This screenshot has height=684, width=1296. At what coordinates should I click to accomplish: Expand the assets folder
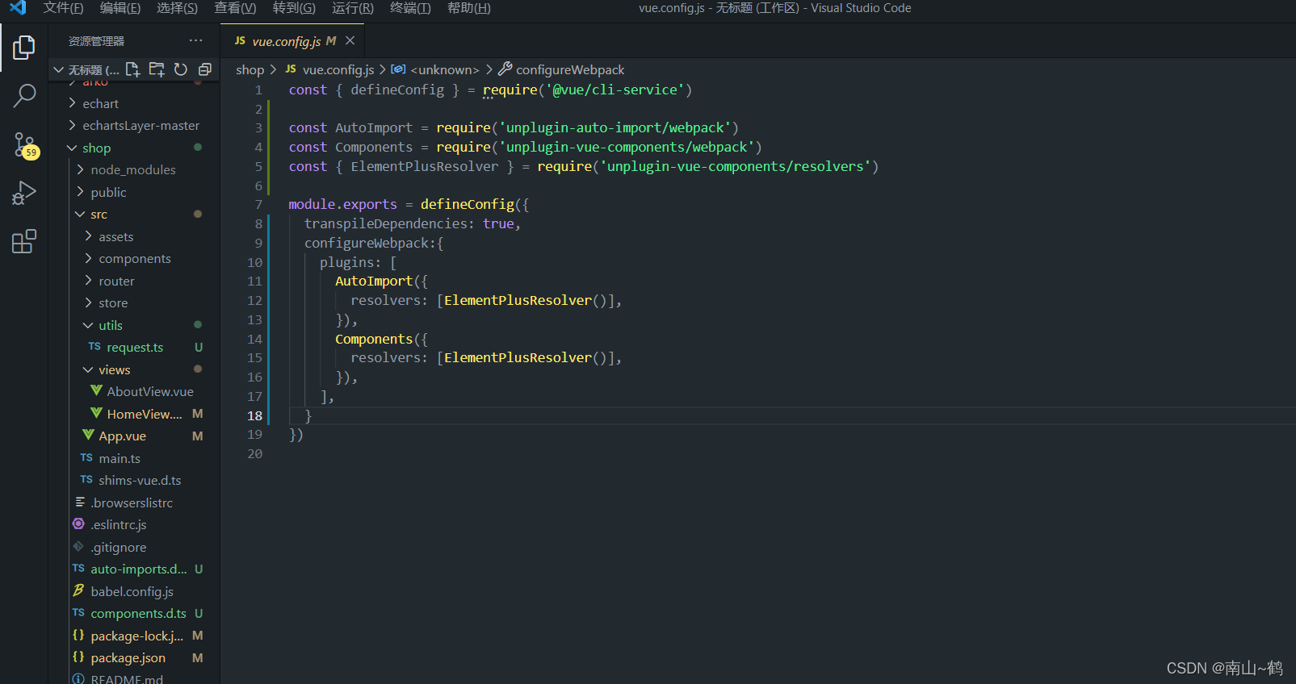89,236
